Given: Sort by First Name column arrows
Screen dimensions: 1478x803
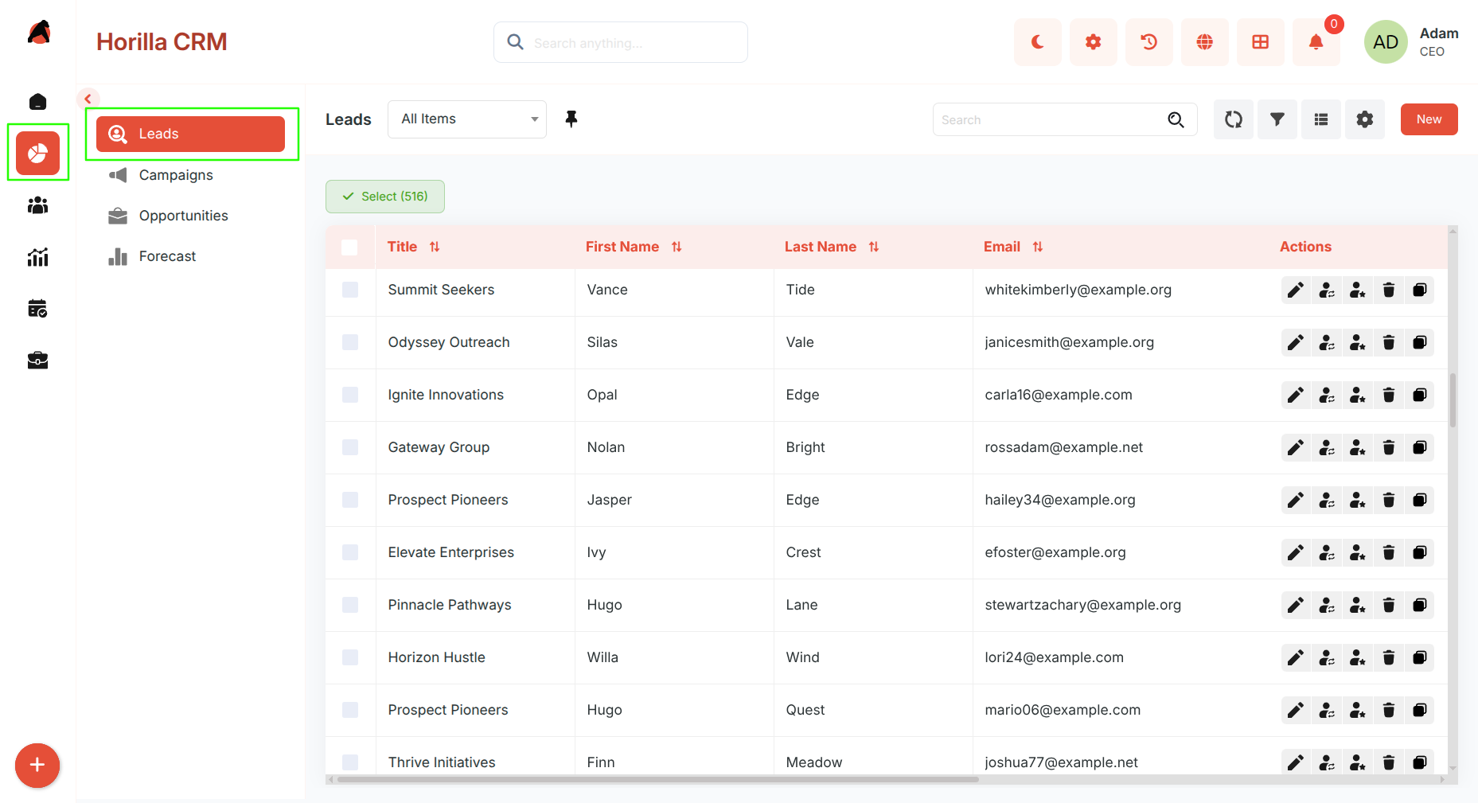Looking at the screenshot, I should pos(677,247).
